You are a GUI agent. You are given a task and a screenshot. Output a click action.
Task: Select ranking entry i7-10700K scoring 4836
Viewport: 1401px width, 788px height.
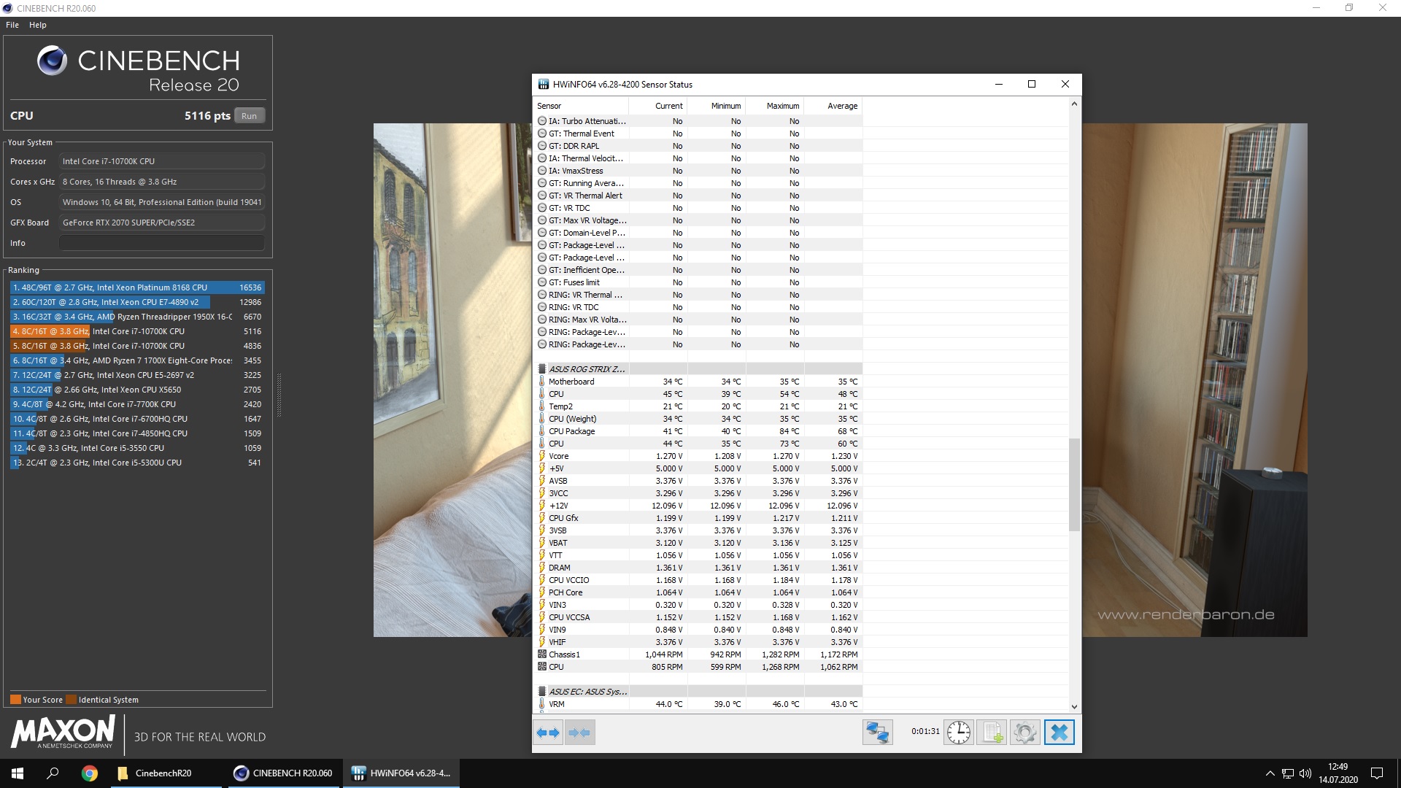(x=137, y=346)
